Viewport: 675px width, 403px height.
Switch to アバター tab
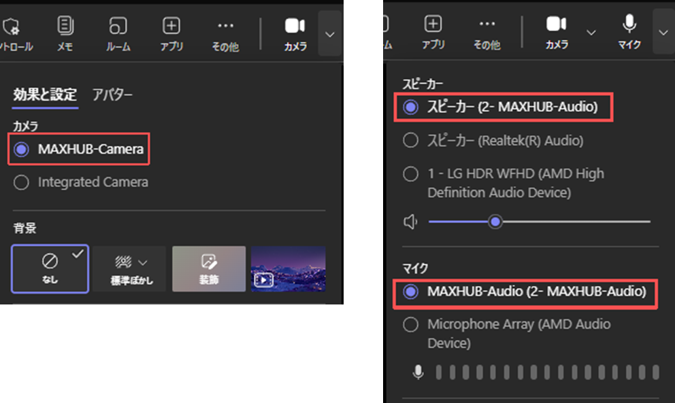click(112, 94)
